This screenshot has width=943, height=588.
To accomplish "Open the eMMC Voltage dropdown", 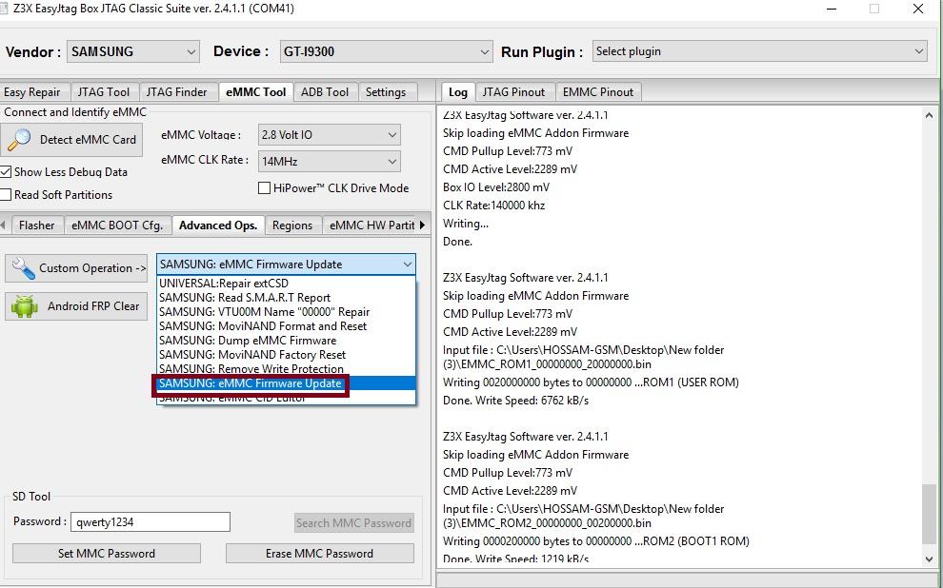I will [x=329, y=135].
